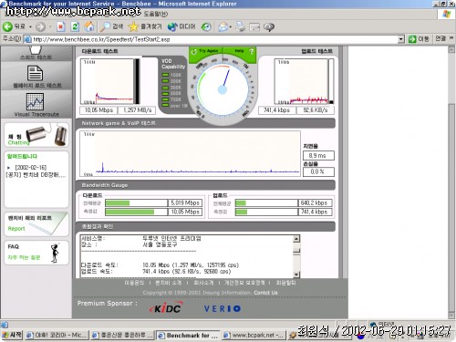Open the Chatting banner with cans

point(36,135)
